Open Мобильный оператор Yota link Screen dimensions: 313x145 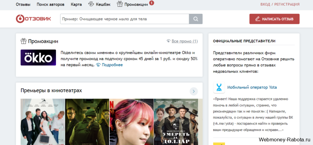pos(252,87)
